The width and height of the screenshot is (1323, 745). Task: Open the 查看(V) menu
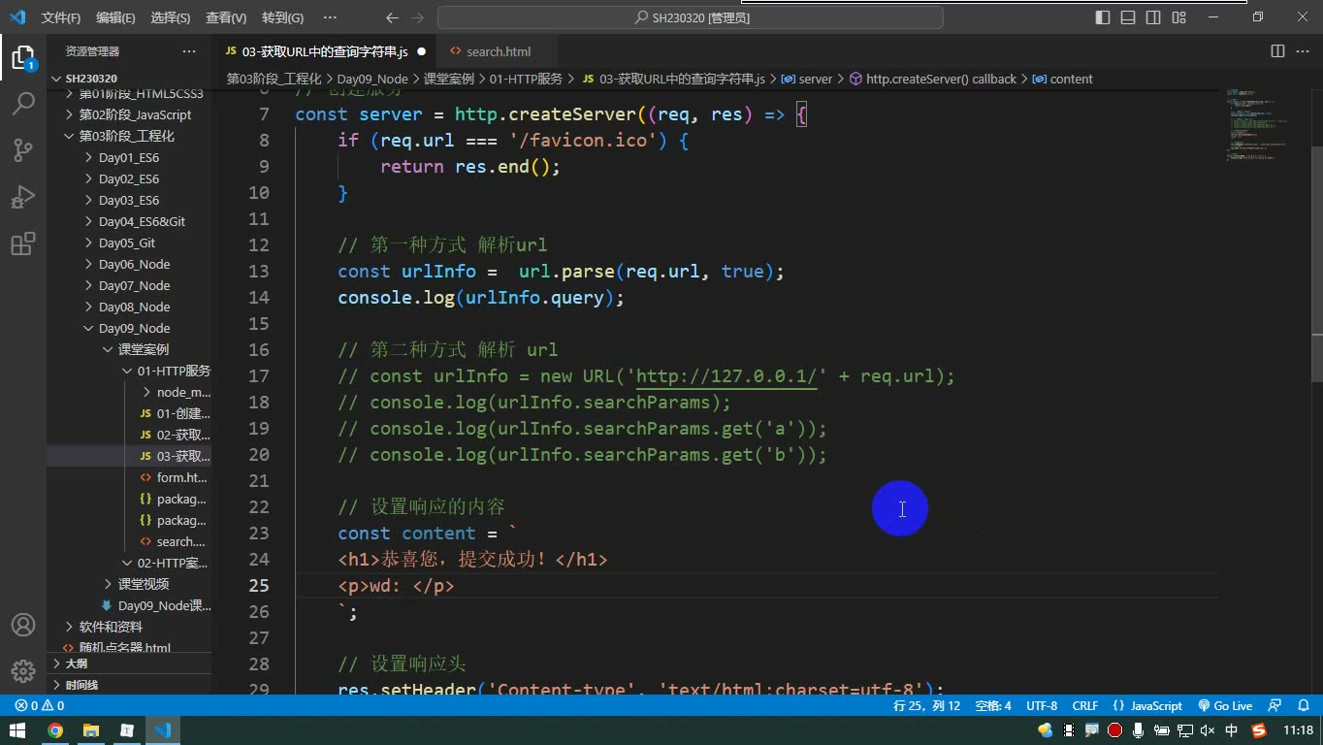[x=226, y=17]
